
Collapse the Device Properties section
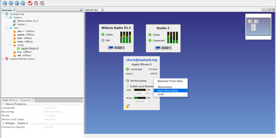[3, 104]
